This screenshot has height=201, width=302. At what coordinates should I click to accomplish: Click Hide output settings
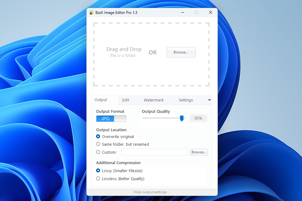pyautogui.click(x=150, y=192)
